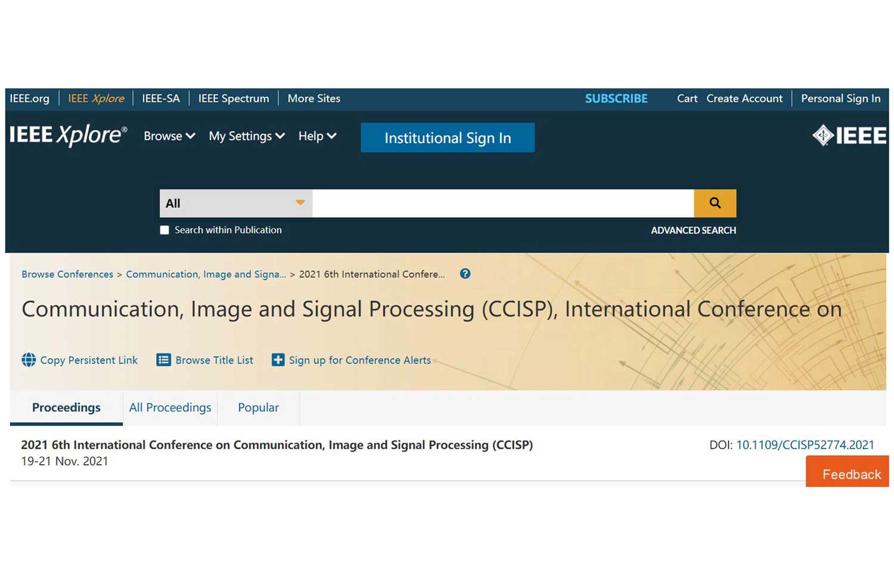Click the plus icon for Conference Alerts signup
This screenshot has width=894, height=575.
(x=278, y=359)
